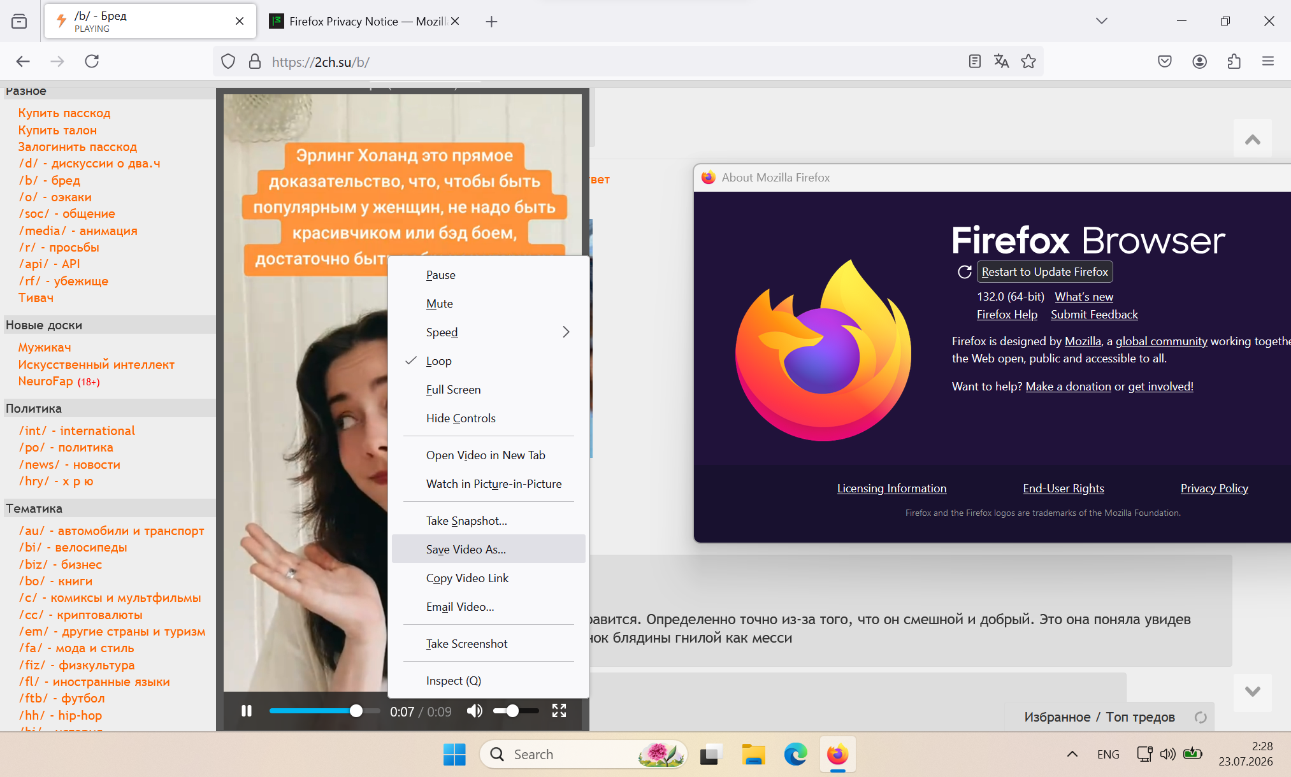Select Email Video… menu entry
1291x777 pixels.
(x=489, y=607)
